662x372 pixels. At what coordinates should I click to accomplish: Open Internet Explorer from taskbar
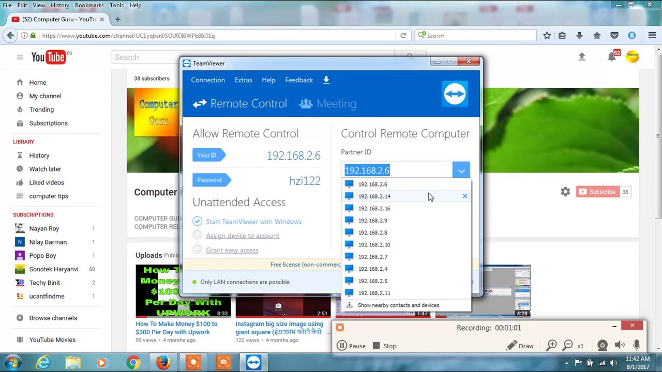43,363
